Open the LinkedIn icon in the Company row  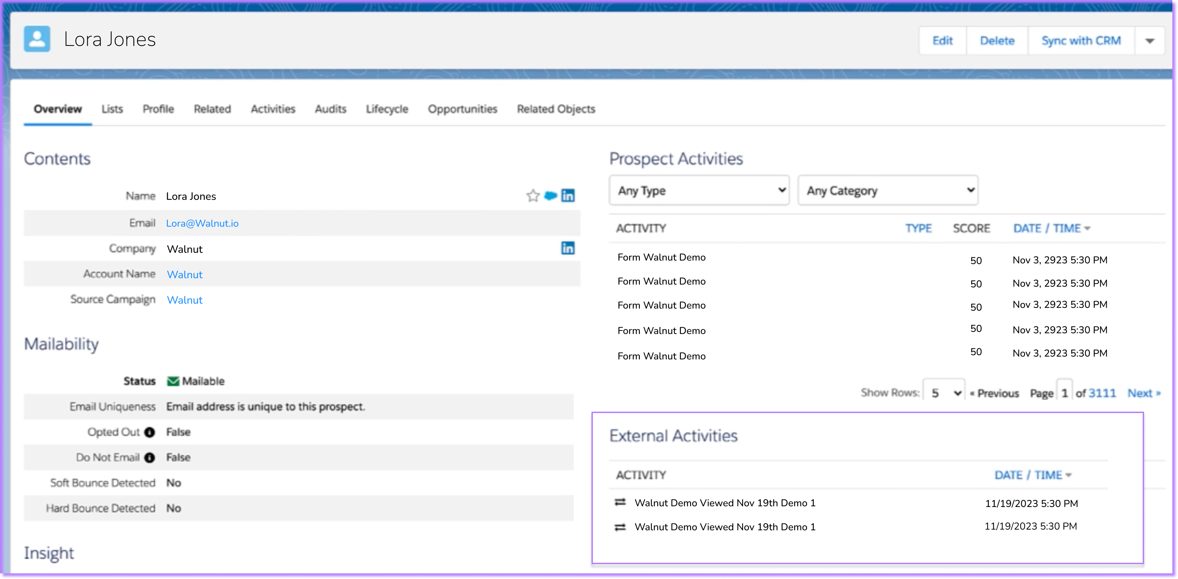pos(568,248)
